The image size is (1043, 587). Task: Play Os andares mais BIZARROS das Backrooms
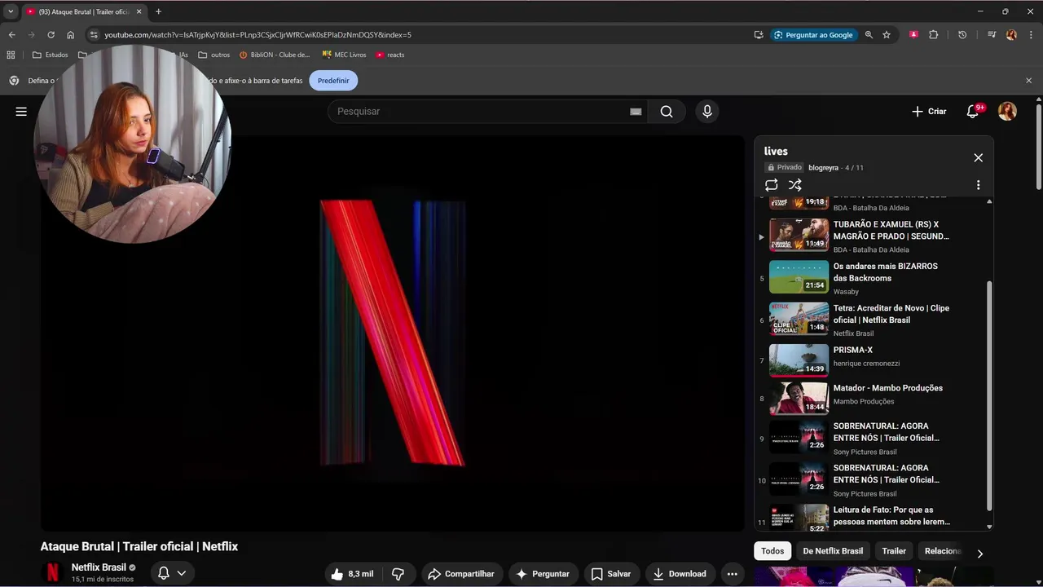[872, 278]
